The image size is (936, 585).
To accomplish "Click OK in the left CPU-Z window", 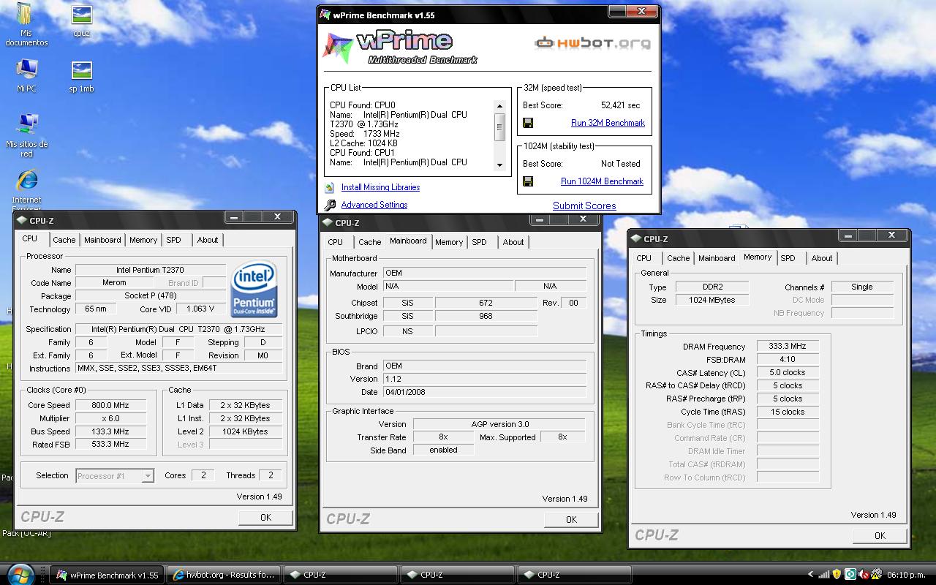I will pyautogui.click(x=265, y=517).
